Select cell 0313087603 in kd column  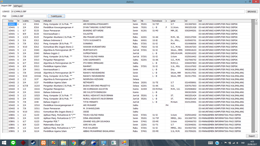[x=191, y=24]
